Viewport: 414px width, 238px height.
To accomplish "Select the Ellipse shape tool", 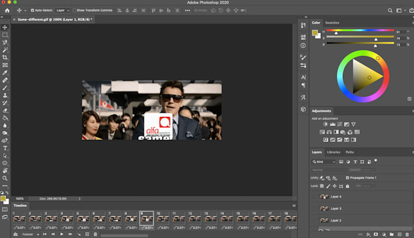I will coord(5,163).
